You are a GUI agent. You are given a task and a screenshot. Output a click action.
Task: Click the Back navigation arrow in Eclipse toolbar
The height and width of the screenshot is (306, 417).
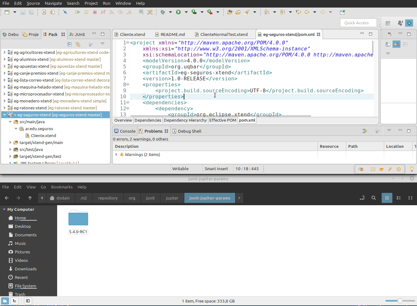(x=307, y=12)
